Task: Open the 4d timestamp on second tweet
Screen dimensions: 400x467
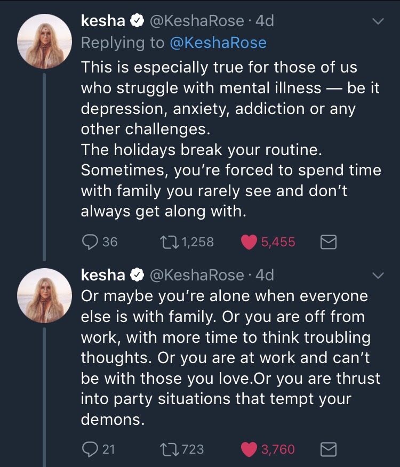Action: coord(265,275)
